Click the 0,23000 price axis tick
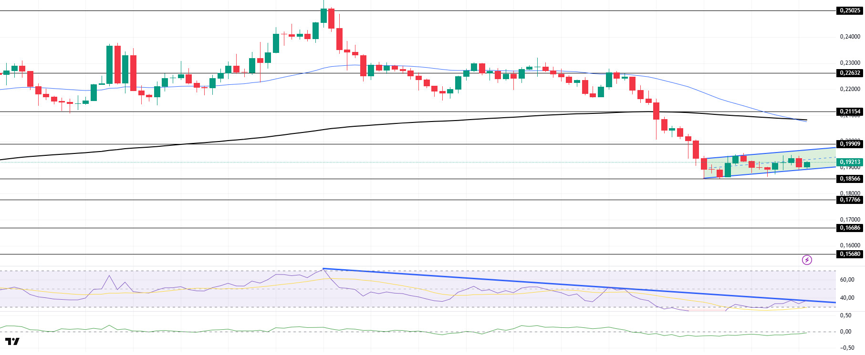The height and width of the screenshot is (355, 865). [850, 63]
